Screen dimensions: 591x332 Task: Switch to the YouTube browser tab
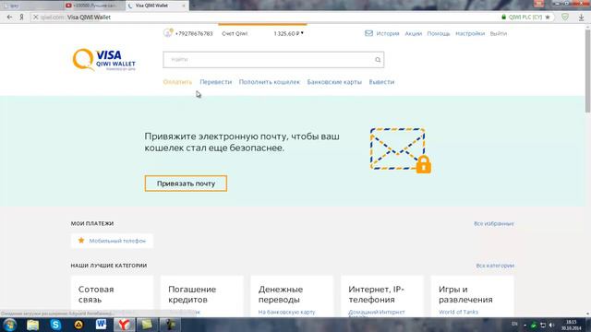tap(94, 6)
